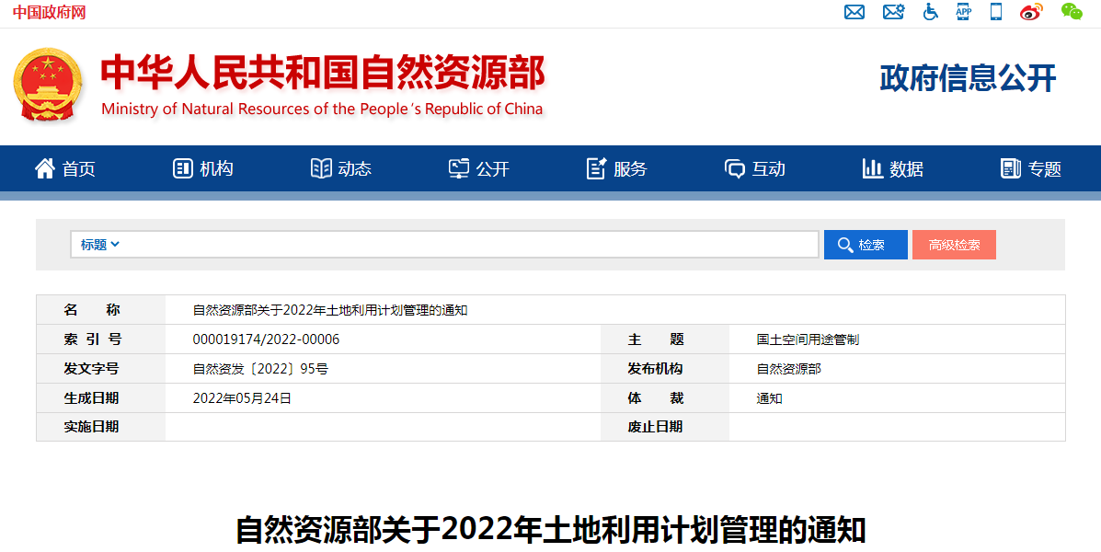1101x552 pixels.
Task: Click the 体裁 field label
Action: [656, 398]
